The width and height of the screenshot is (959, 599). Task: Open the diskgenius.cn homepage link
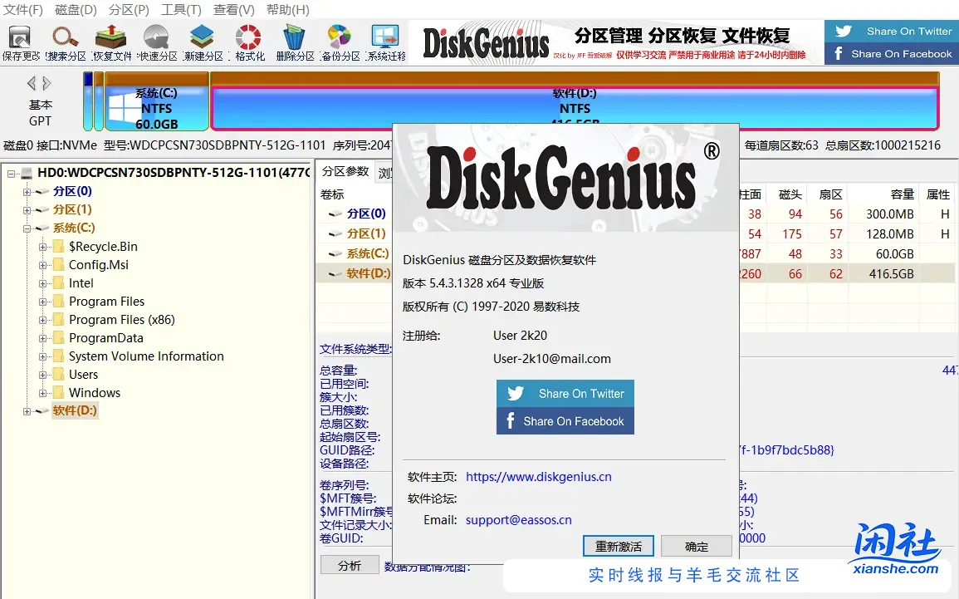pyautogui.click(x=539, y=476)
